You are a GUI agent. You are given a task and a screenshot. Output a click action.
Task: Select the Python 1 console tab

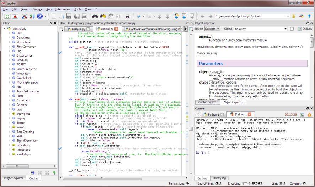[213, 114]
